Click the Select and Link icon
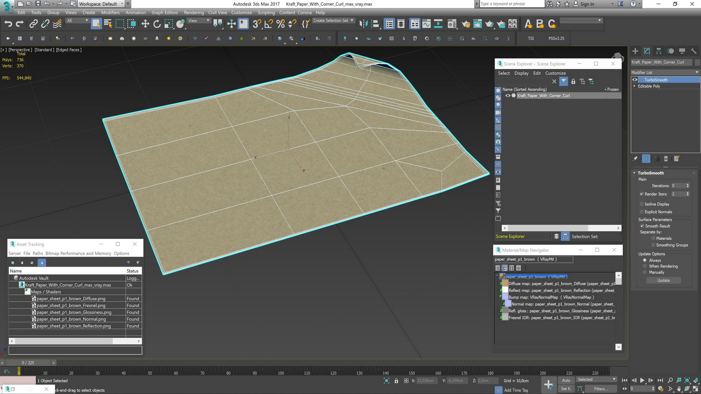701x394 pixels. (x=33, y=24)
